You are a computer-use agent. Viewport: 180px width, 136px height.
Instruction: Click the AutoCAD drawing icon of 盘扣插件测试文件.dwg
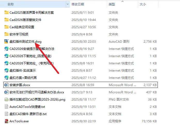6,41
